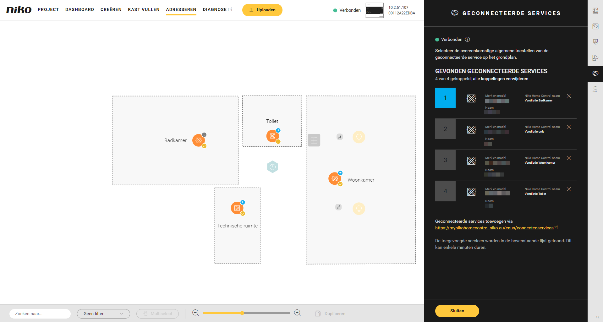Zoom in with the plus magnifier
The image size is (603, 322).
tap(298, 313)
